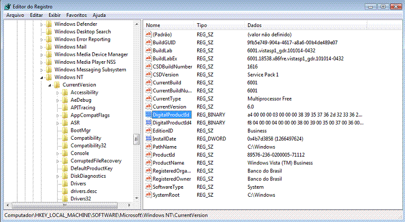The width and height of the screenshot is (405, 222).
Task: Select the Windows Desktop Search key
Action: (82, 32)
